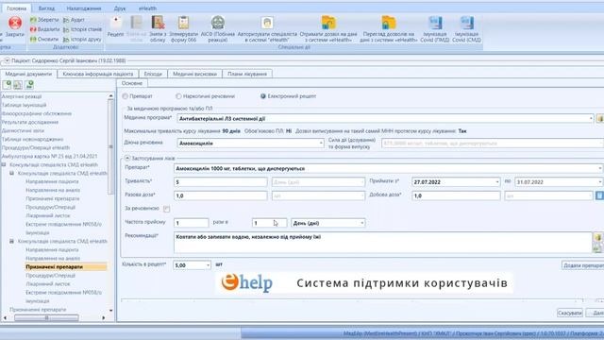Open Ключова інформація пацієнта tab
604x340 pixels.
[98, 74]
